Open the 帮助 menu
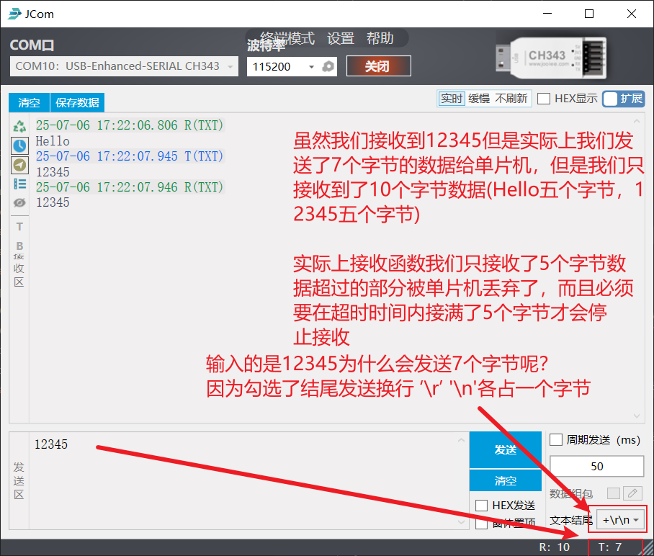The image size is (654, 556). click(380, 39)
